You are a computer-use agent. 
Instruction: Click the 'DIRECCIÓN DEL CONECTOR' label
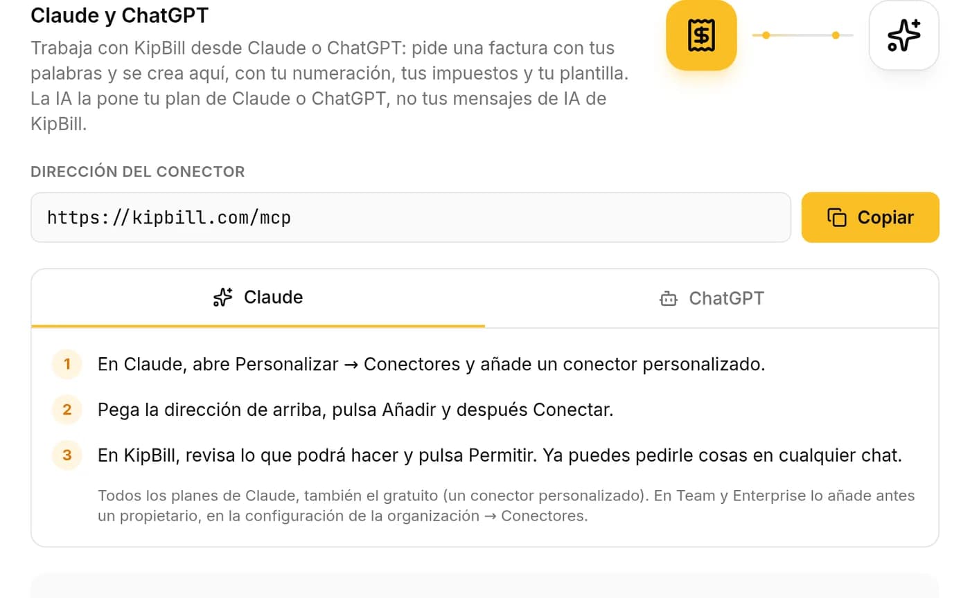[138, 172]
